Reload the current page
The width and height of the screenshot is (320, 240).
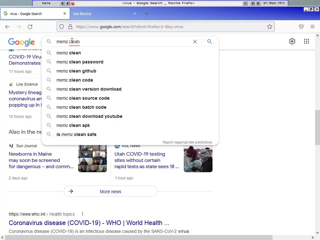pyautogui.click(x=30, y=27)
